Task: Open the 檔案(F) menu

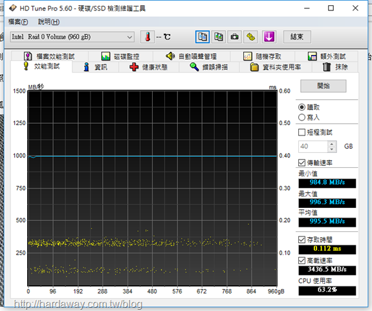Action: (x=18, y=22)
